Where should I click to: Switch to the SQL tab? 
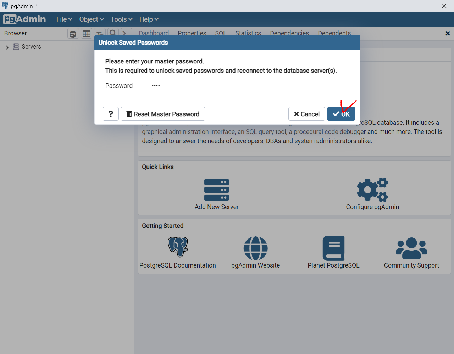[x=220, y=33]
